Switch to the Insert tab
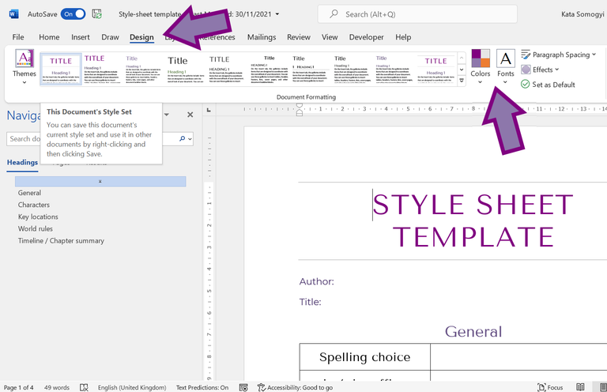This screenshot has width=607, height=392. pos(80,37)
